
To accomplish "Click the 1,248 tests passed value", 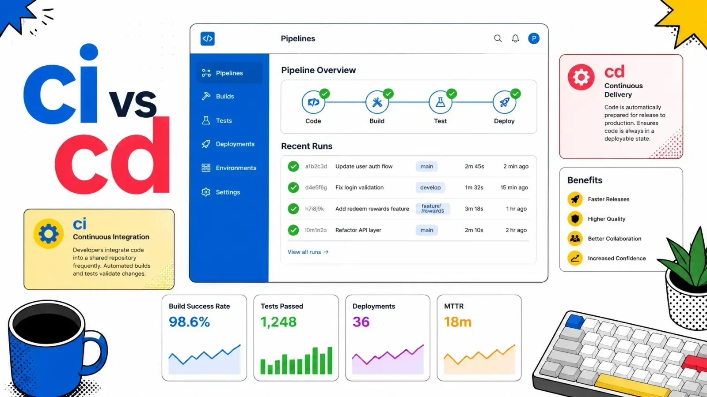I will coord(278,322).
